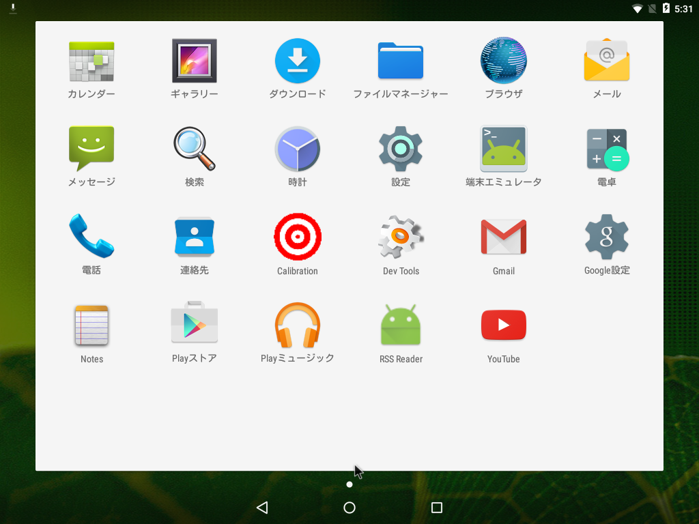Launch the Notes app
Image resolution: width=699 pixels, height=524 pixels.
[91, 325]
